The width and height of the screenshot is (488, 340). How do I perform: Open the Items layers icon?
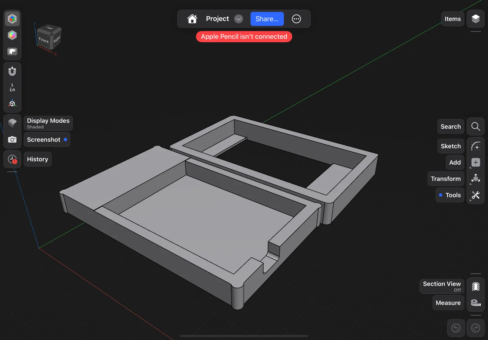click(475, 19)
